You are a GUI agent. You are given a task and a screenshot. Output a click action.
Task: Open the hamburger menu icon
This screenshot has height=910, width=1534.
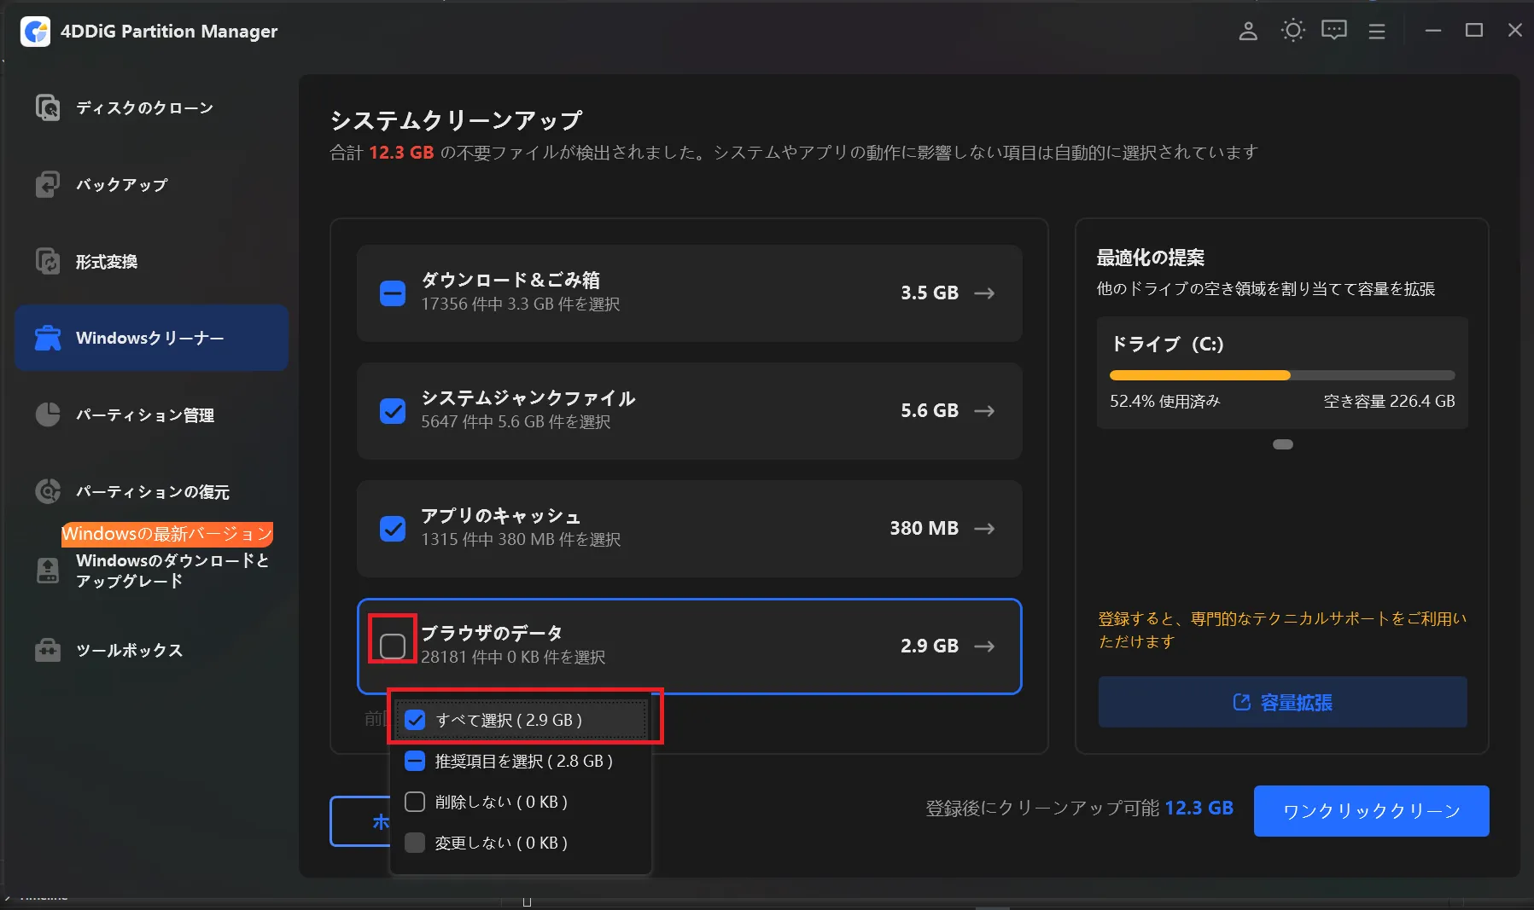coord(1377,32)
